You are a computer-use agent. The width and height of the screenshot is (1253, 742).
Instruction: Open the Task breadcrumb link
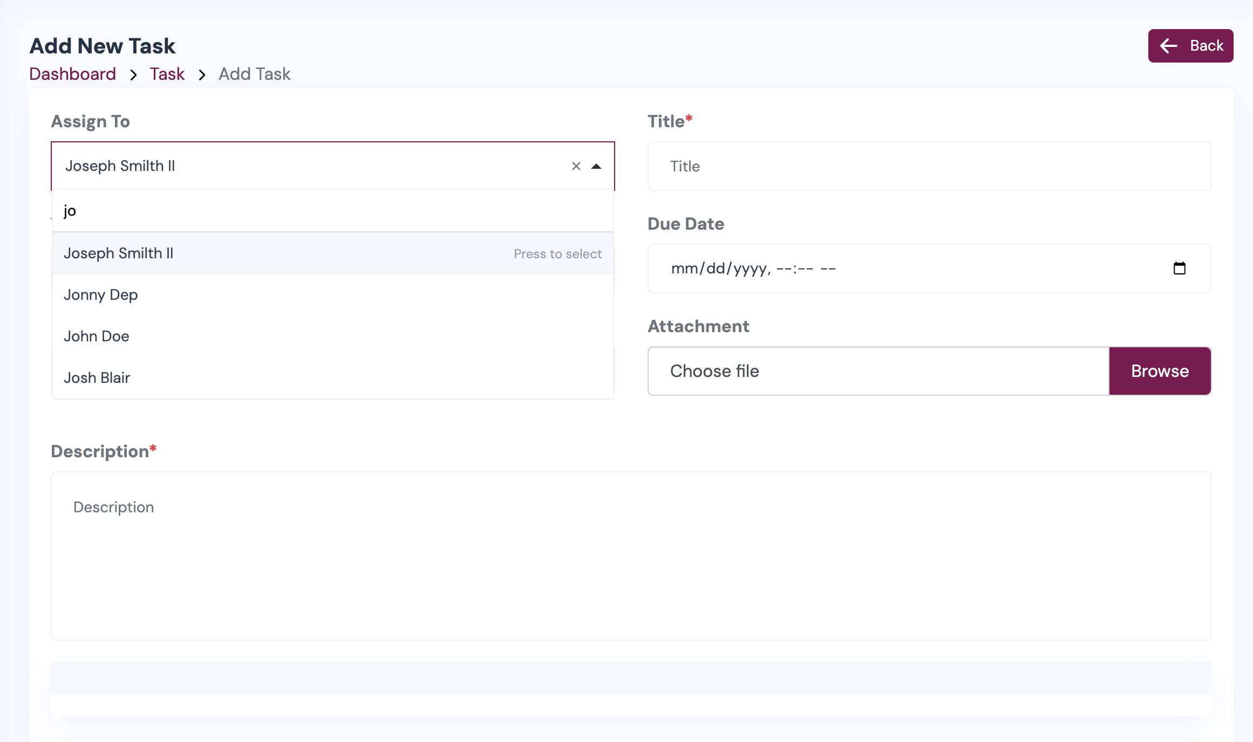pos(167,74)
